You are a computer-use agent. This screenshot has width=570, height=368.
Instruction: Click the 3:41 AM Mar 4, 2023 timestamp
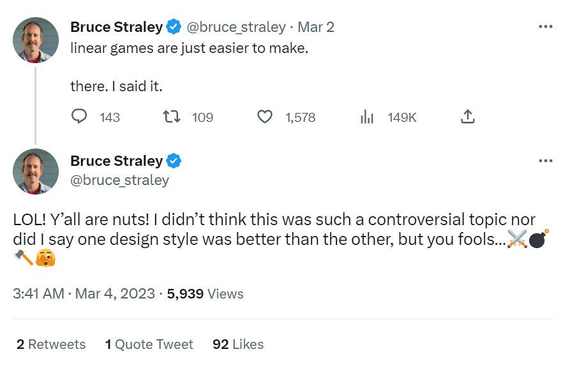(84, 293)
